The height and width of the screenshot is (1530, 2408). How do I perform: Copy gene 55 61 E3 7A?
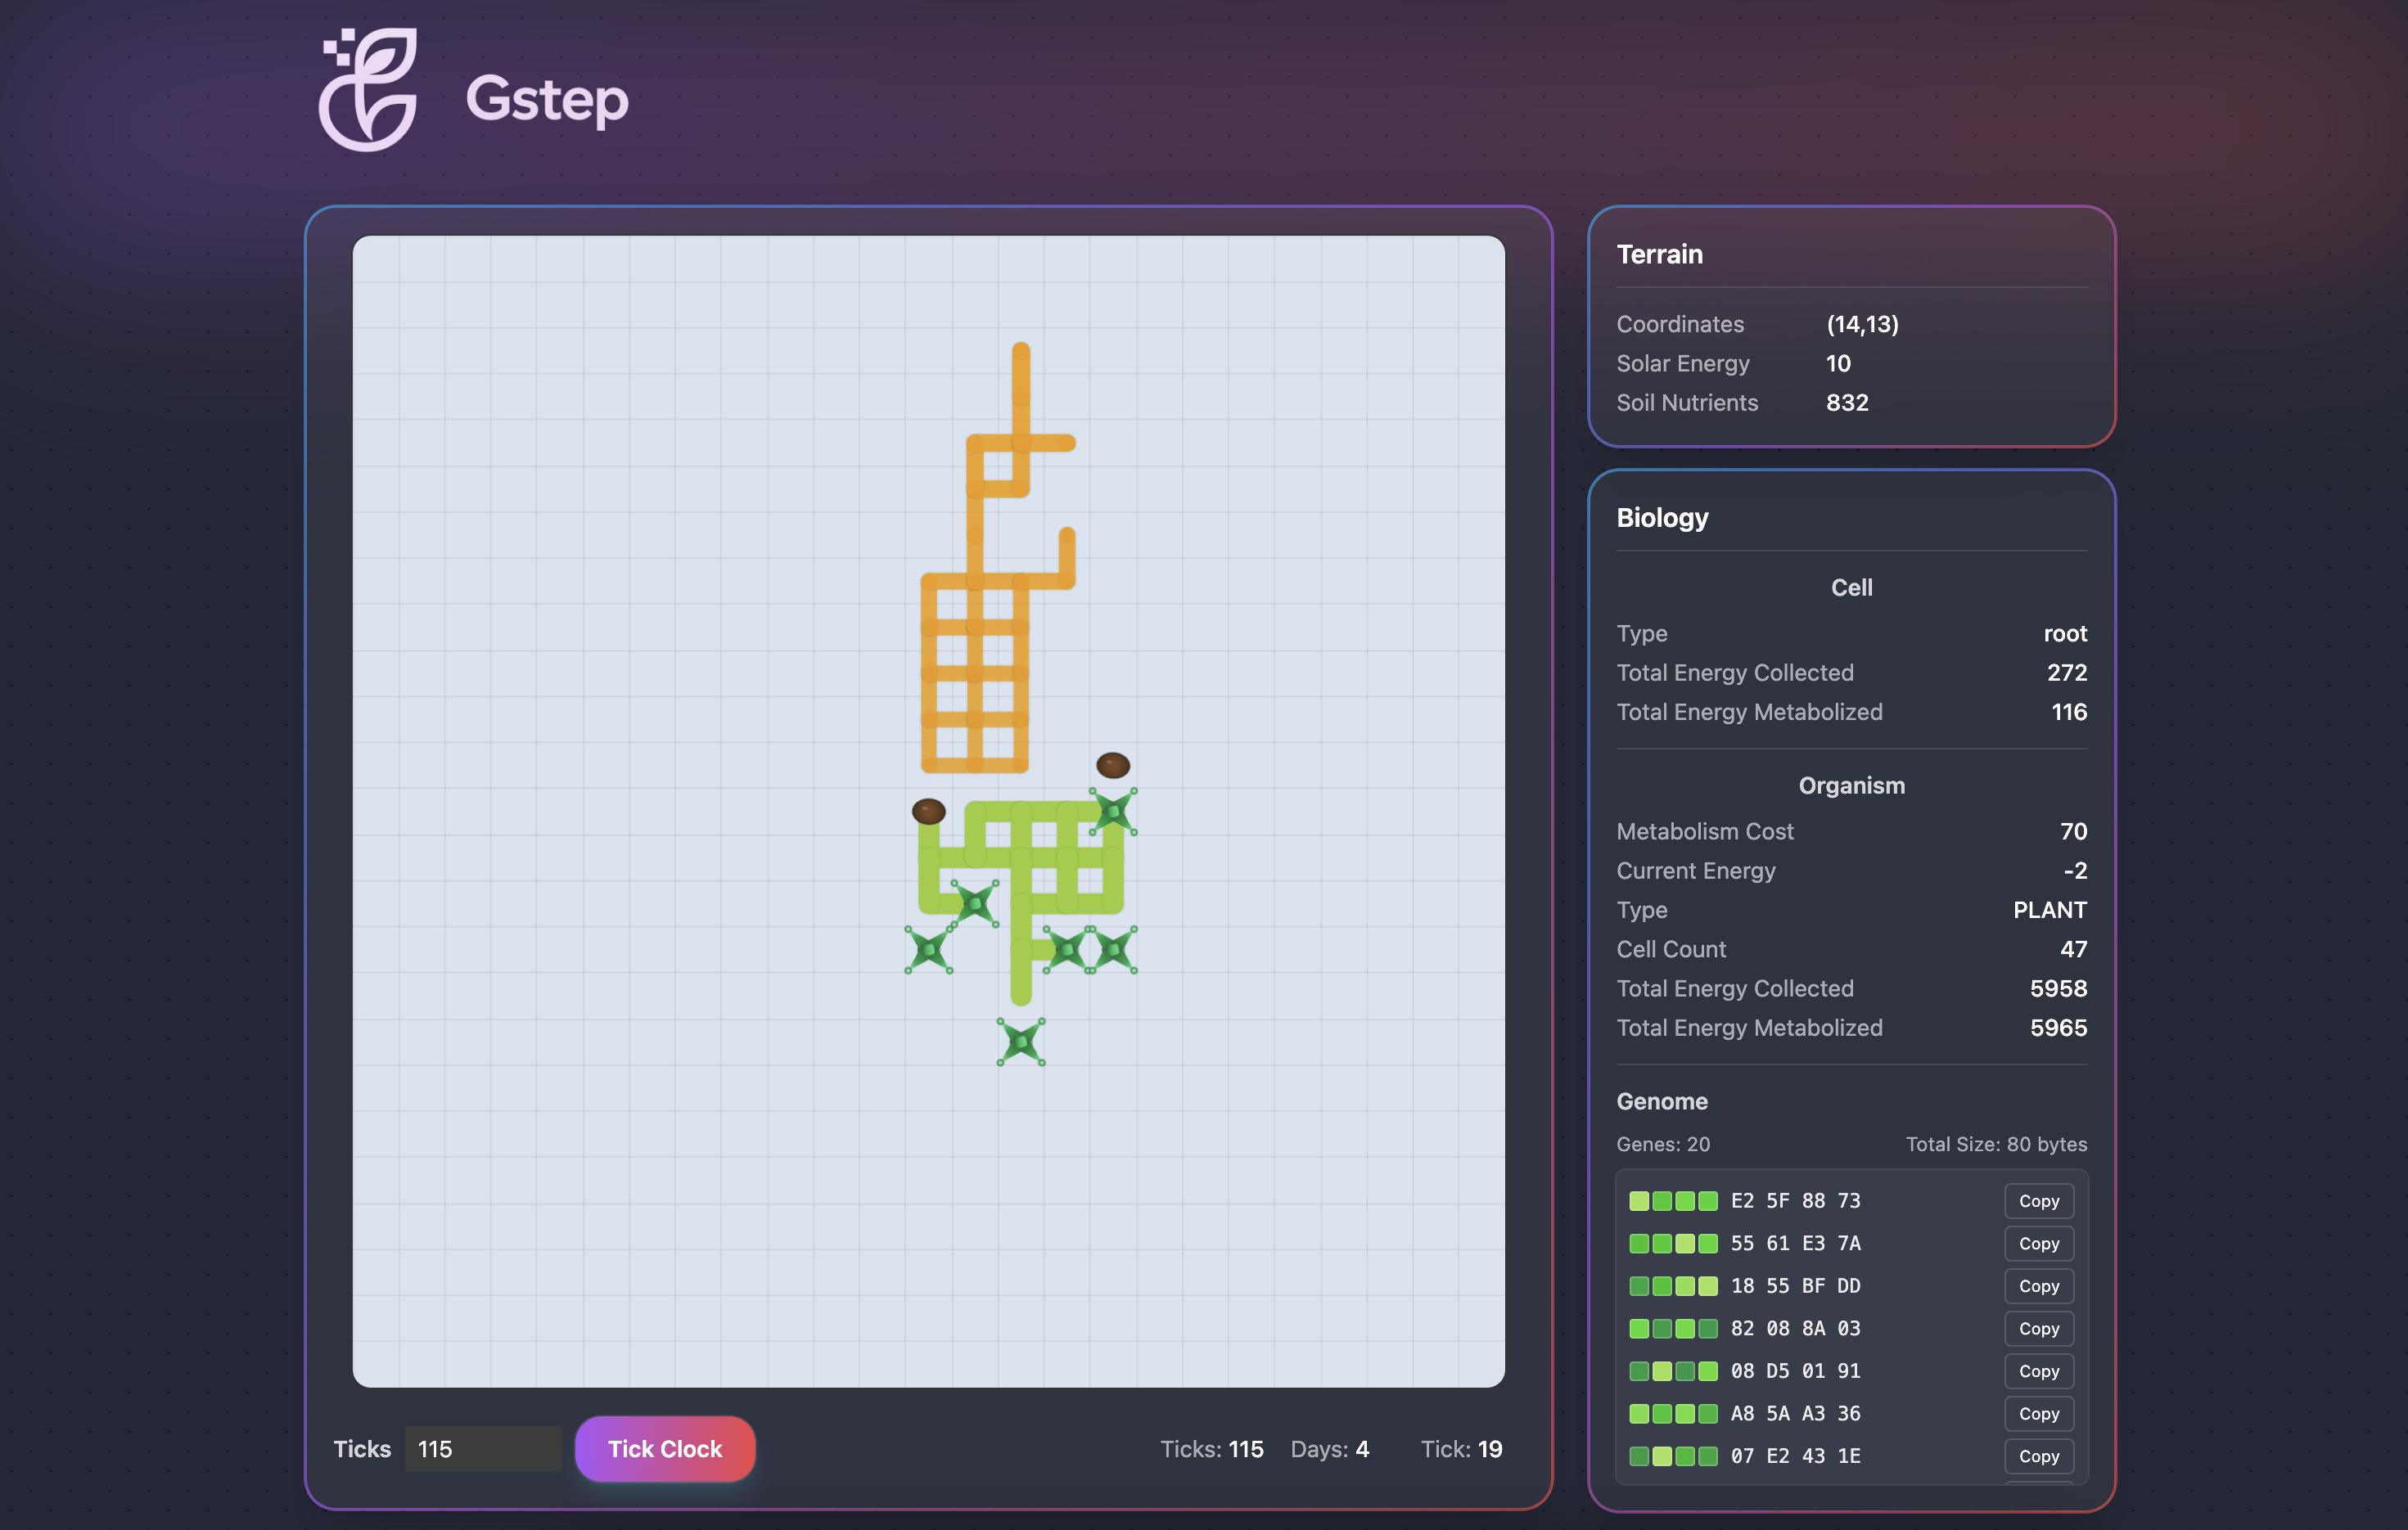(2038, 1244)
